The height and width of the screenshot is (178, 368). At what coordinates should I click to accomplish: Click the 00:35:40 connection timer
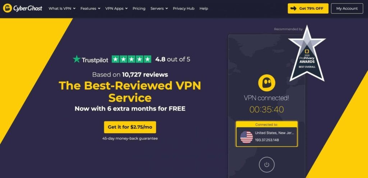coord(267,109)
